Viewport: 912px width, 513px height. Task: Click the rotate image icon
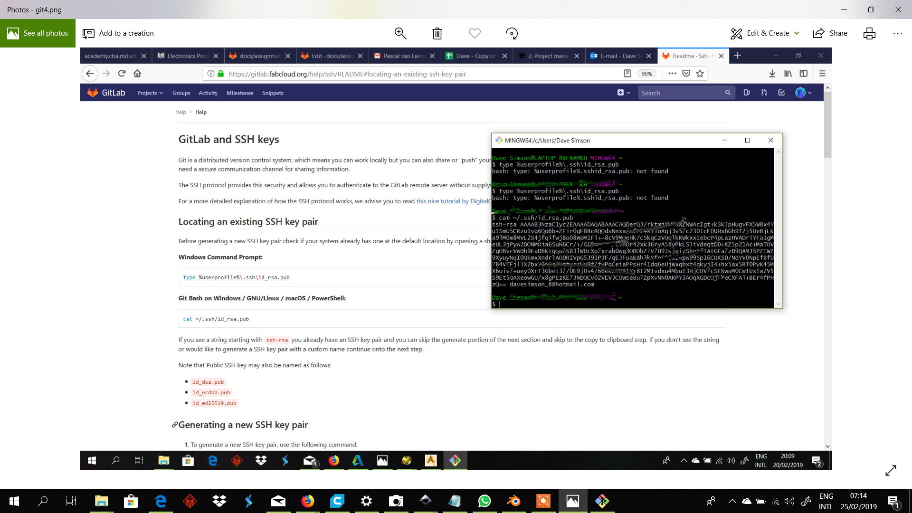(x=512, y=33)
